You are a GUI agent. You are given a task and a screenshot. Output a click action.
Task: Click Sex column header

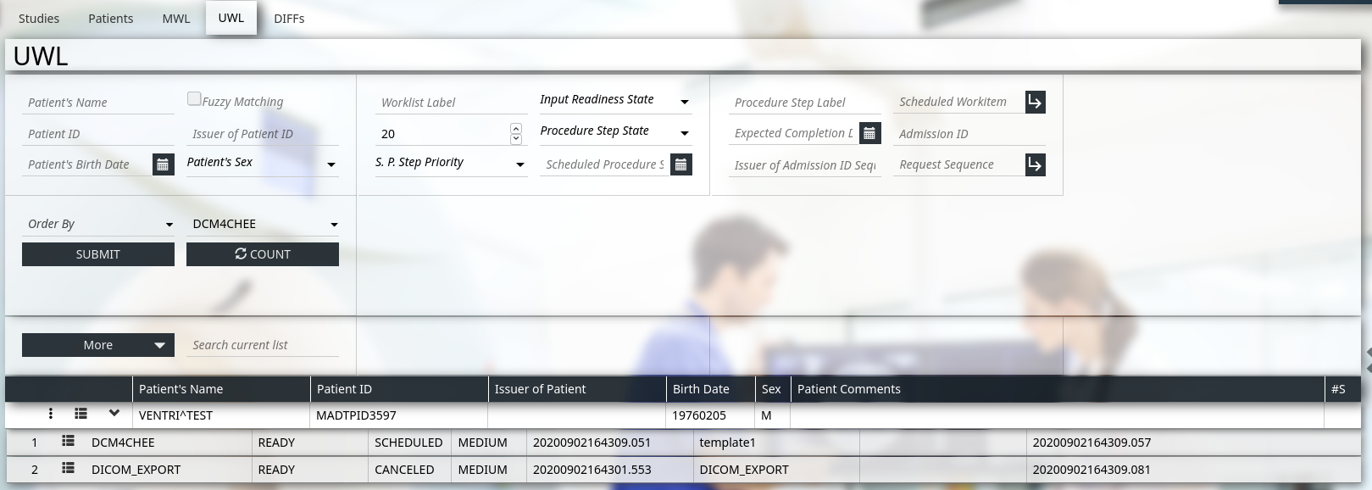point(773,389)
